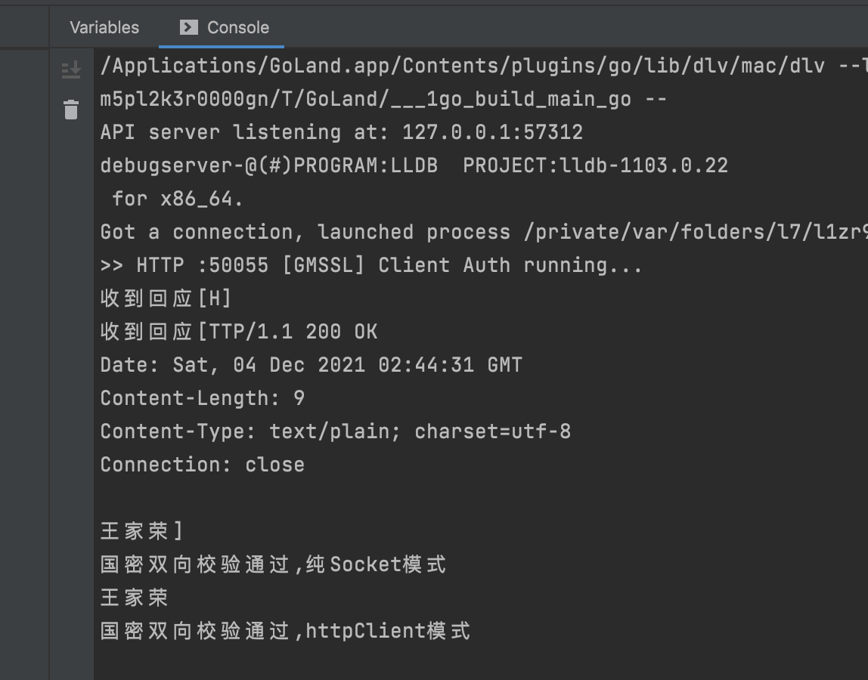Click the '王家荣' output text
The width and height of the screenshot is (868, 680).
click(x=132, y=597)
